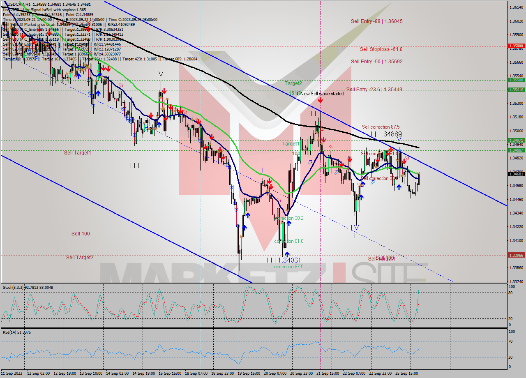Click the 1.36020 price axis value
The width and height of the screenshot is (526, 378).
coord(516,21)
